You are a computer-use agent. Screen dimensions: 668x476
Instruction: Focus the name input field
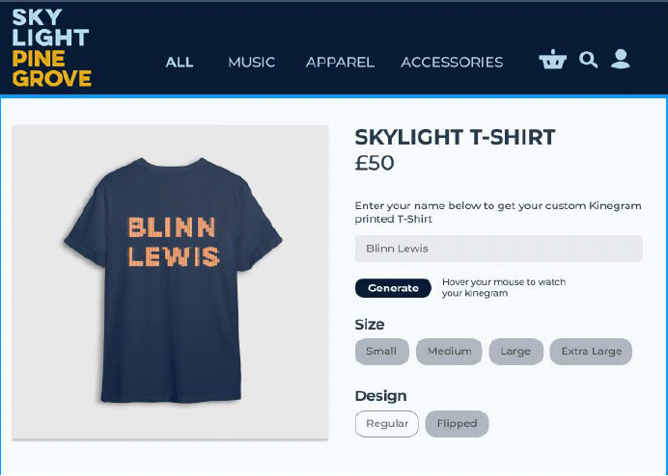point(498,249)
